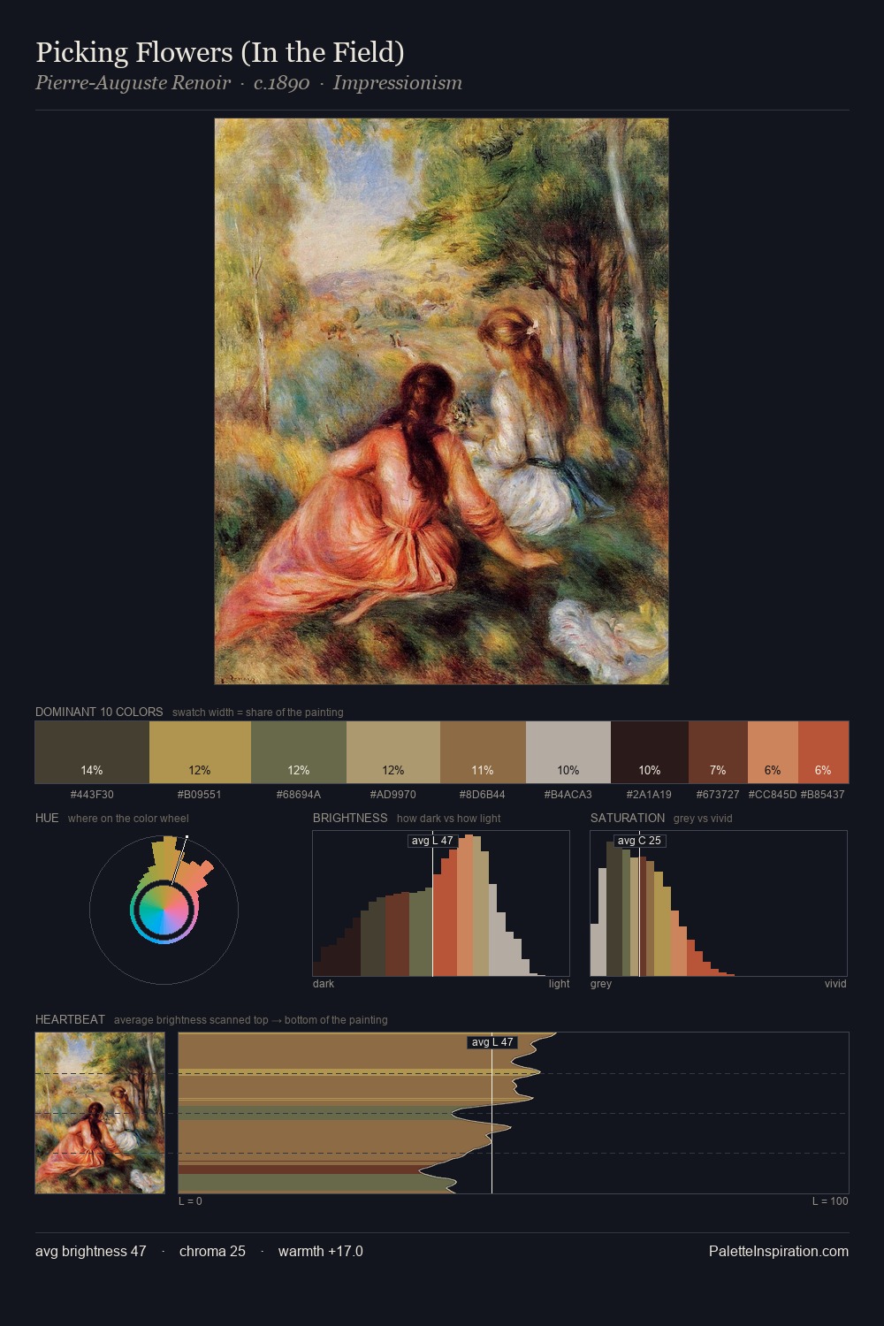Click the HUE section heading

coord(47,818)
